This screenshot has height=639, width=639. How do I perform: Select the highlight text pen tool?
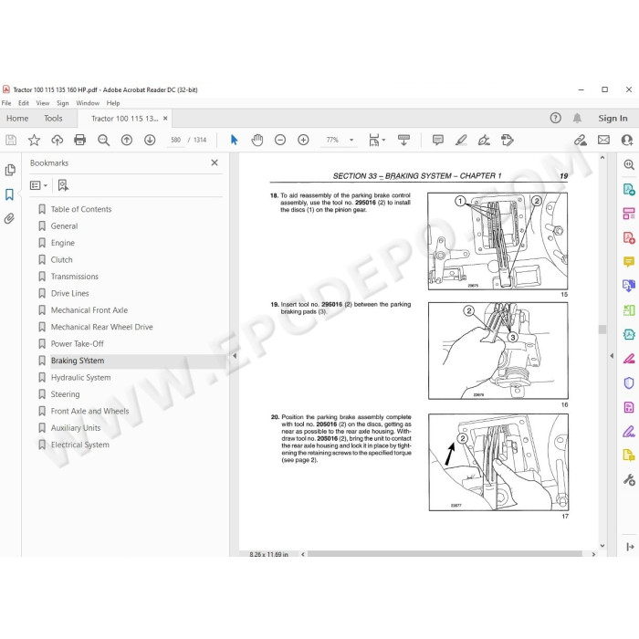pyautogui.click(x=461, y=141)
